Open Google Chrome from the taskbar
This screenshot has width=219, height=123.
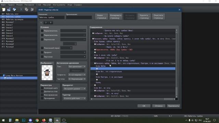click(37, 120)
